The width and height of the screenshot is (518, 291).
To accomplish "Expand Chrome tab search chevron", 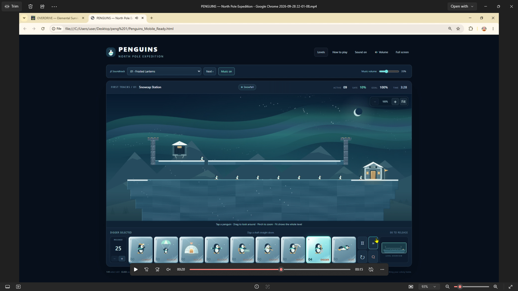I will 24,18.
